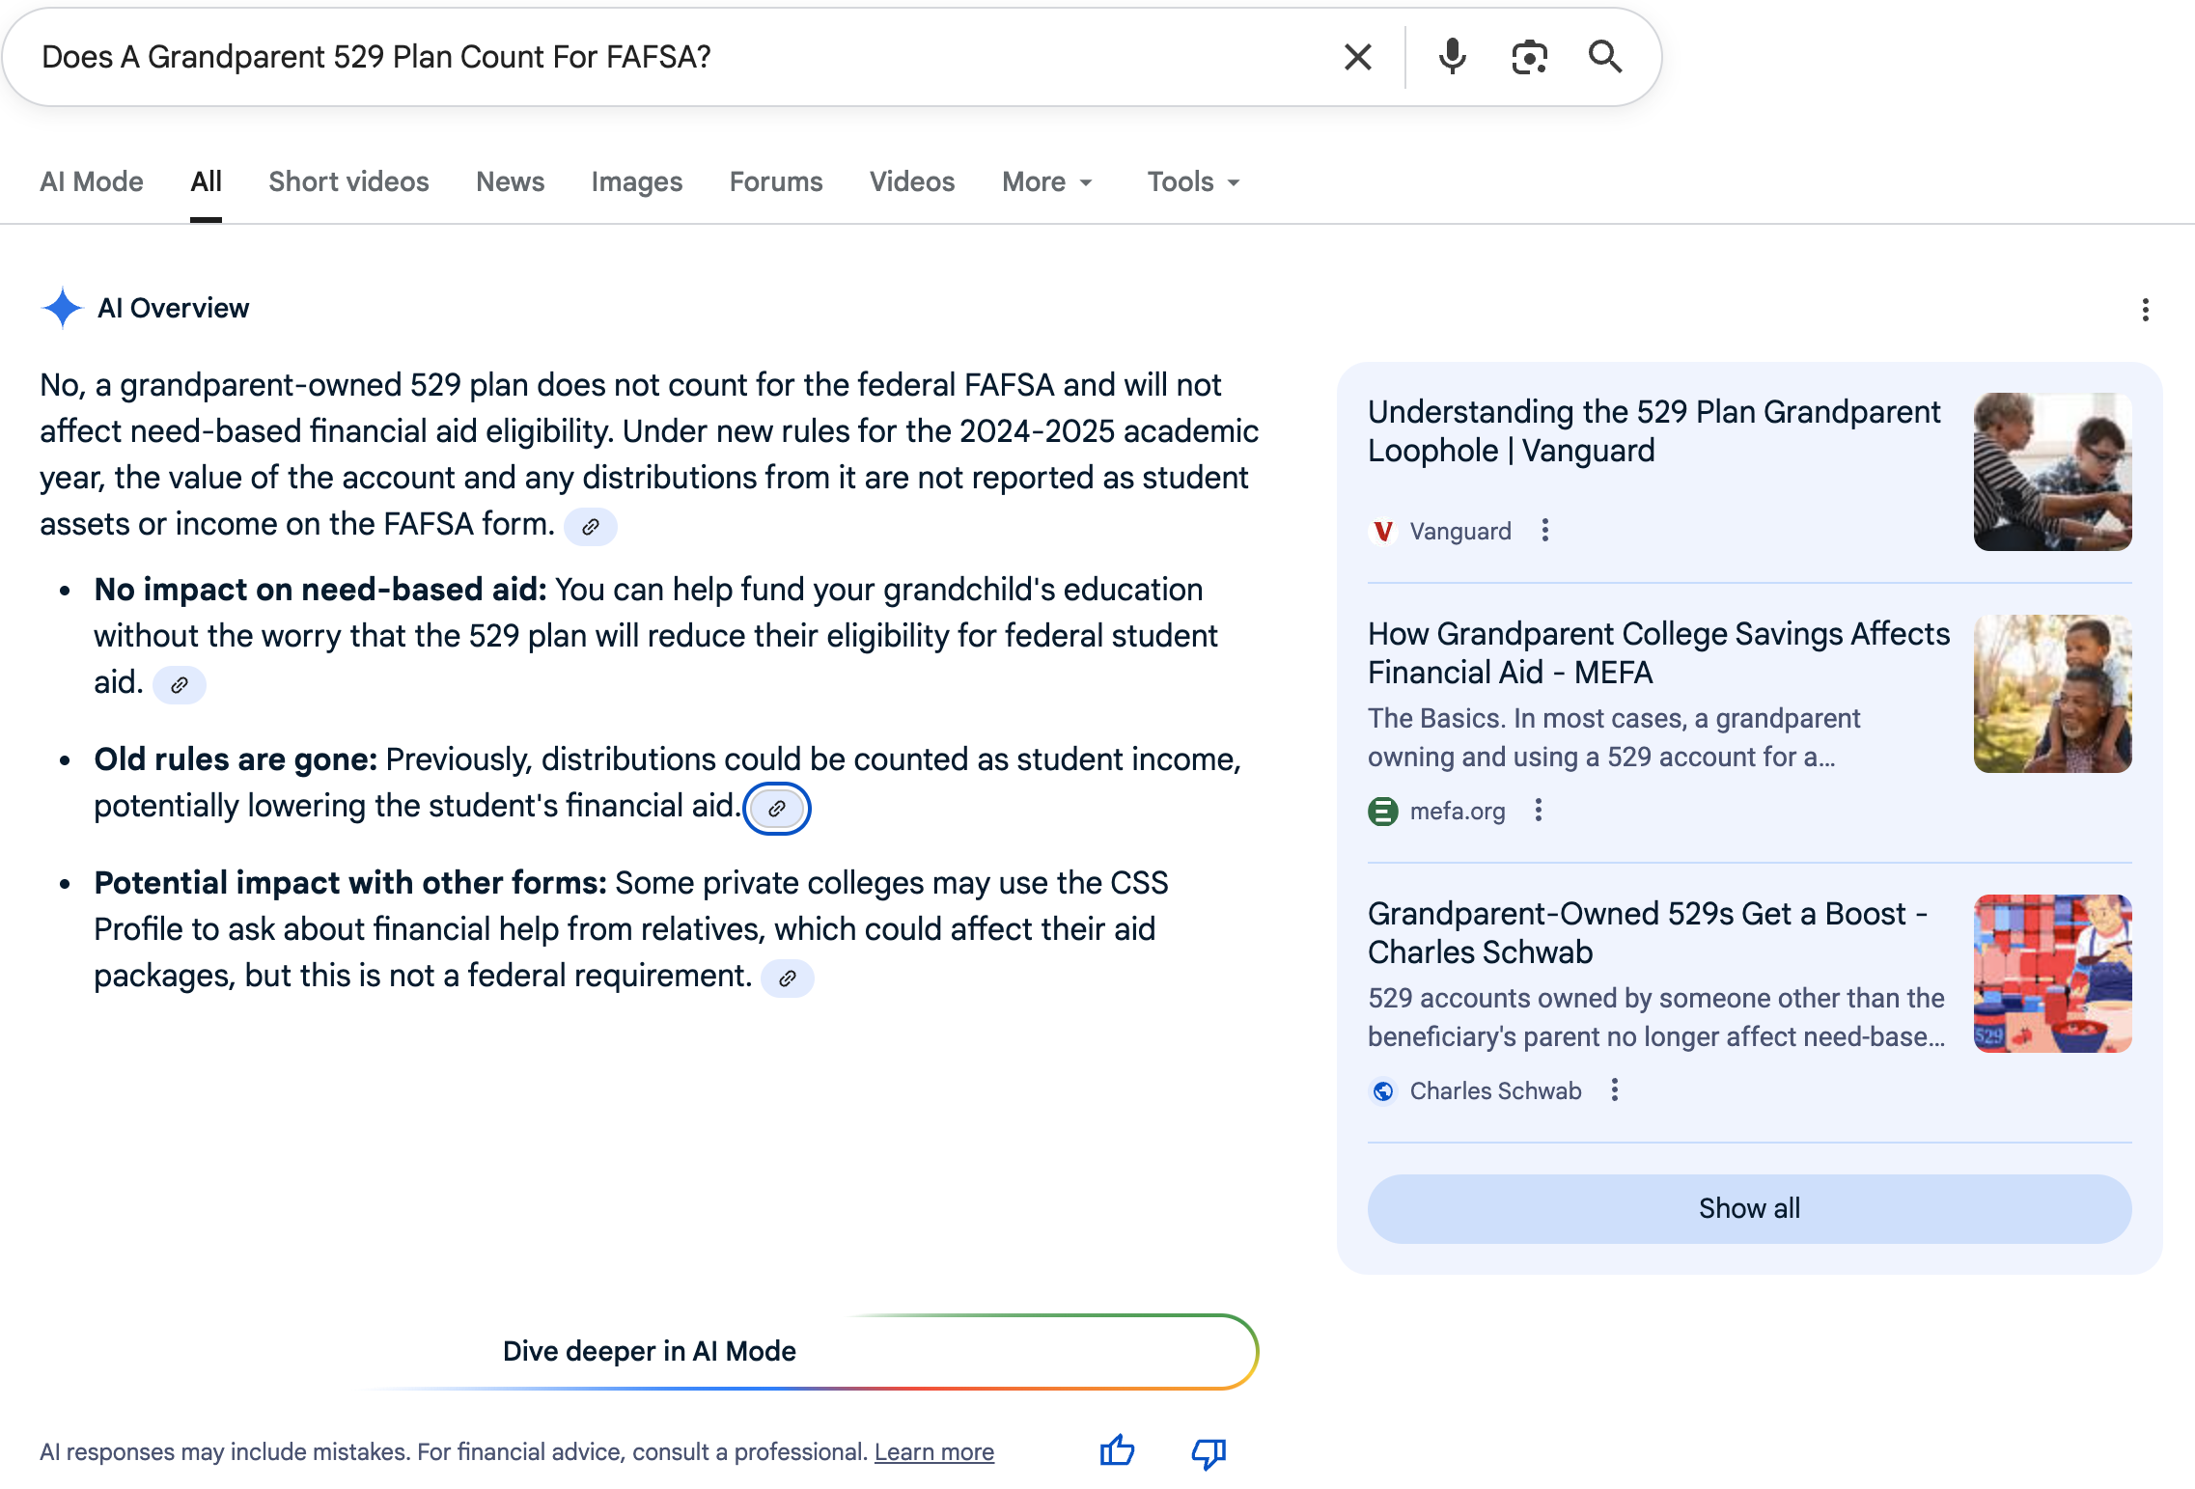Open the three-dot menu next to Charles Schwab

pyautogui.click(x=1615, y=1090)
